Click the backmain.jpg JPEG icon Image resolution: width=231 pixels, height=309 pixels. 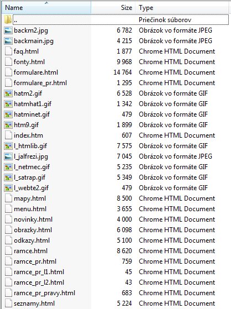(x=8, y=41)
